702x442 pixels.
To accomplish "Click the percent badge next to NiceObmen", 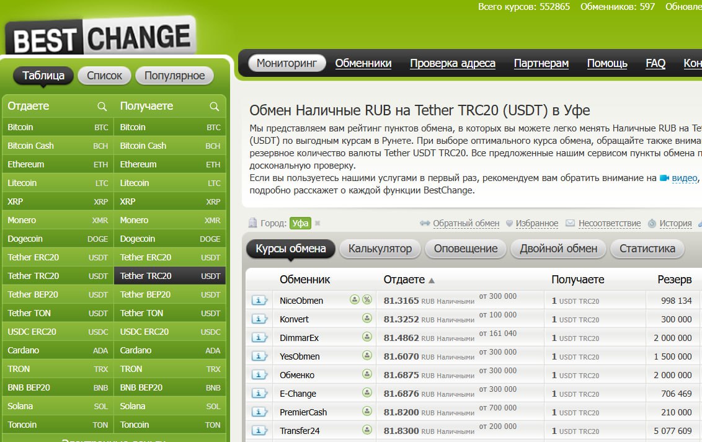I will pos(367,300).
